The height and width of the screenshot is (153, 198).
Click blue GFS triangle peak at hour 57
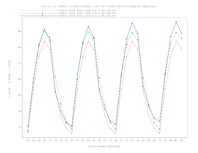132,23
